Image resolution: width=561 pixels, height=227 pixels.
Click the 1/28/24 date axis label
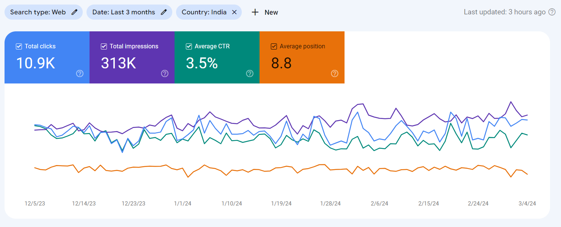331,204
